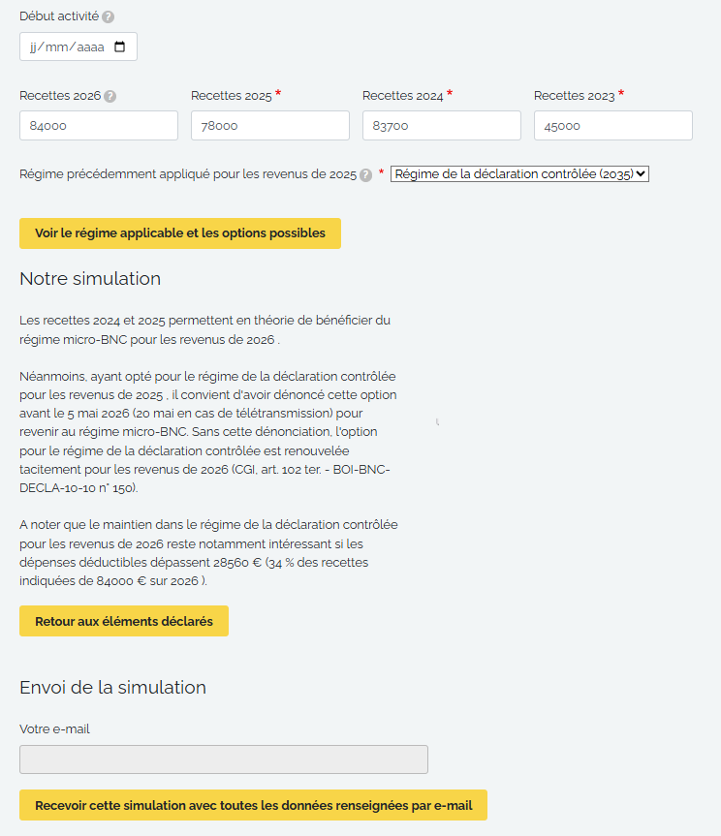Click help icon next to Recettes 2026
Image resolution: width=721 pixels, height=836 pixels.
pyautogui.click(x=110, y=96)
